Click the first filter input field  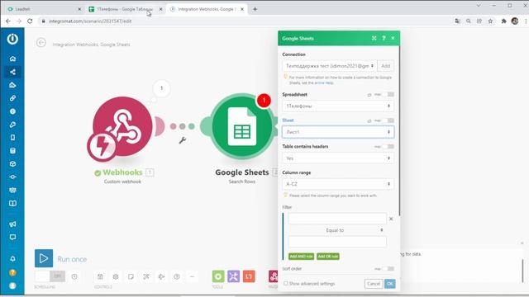[x=337, y=219]
